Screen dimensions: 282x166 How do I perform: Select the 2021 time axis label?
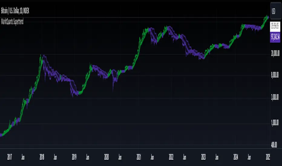139,157
